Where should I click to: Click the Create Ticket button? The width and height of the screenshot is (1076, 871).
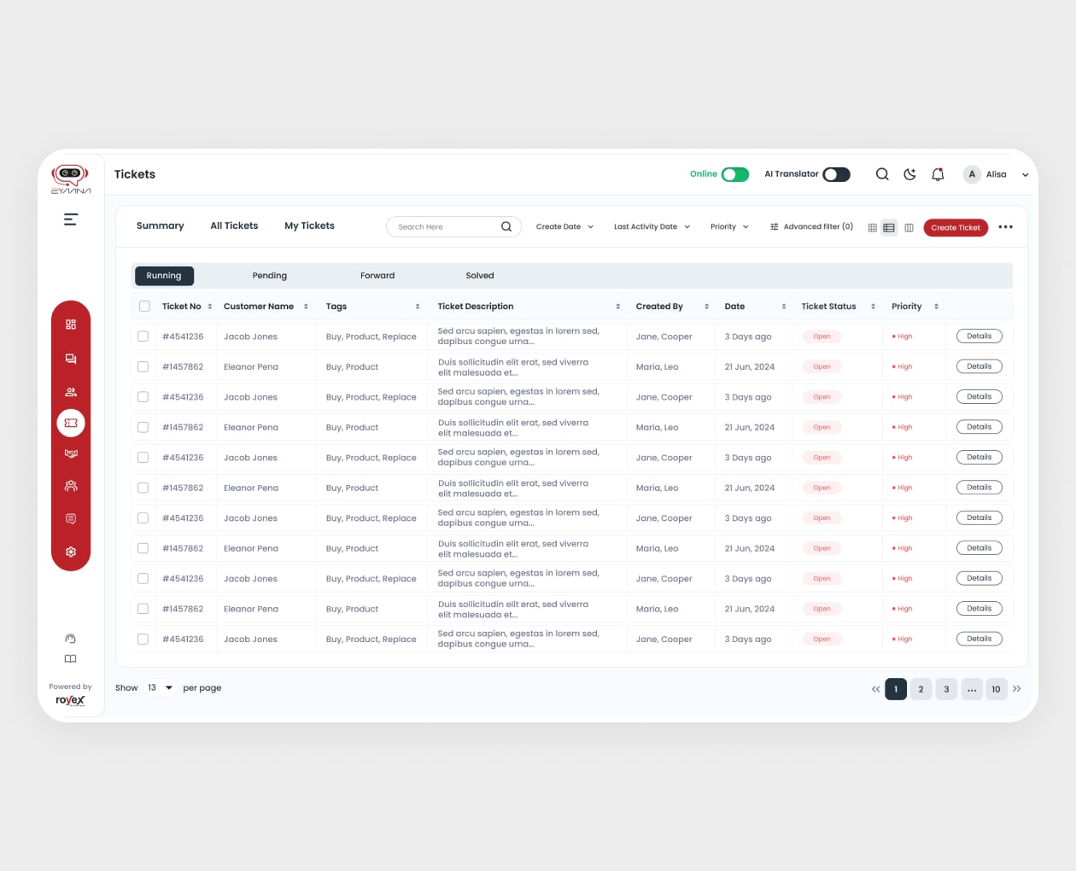click(x=956, y=228)
